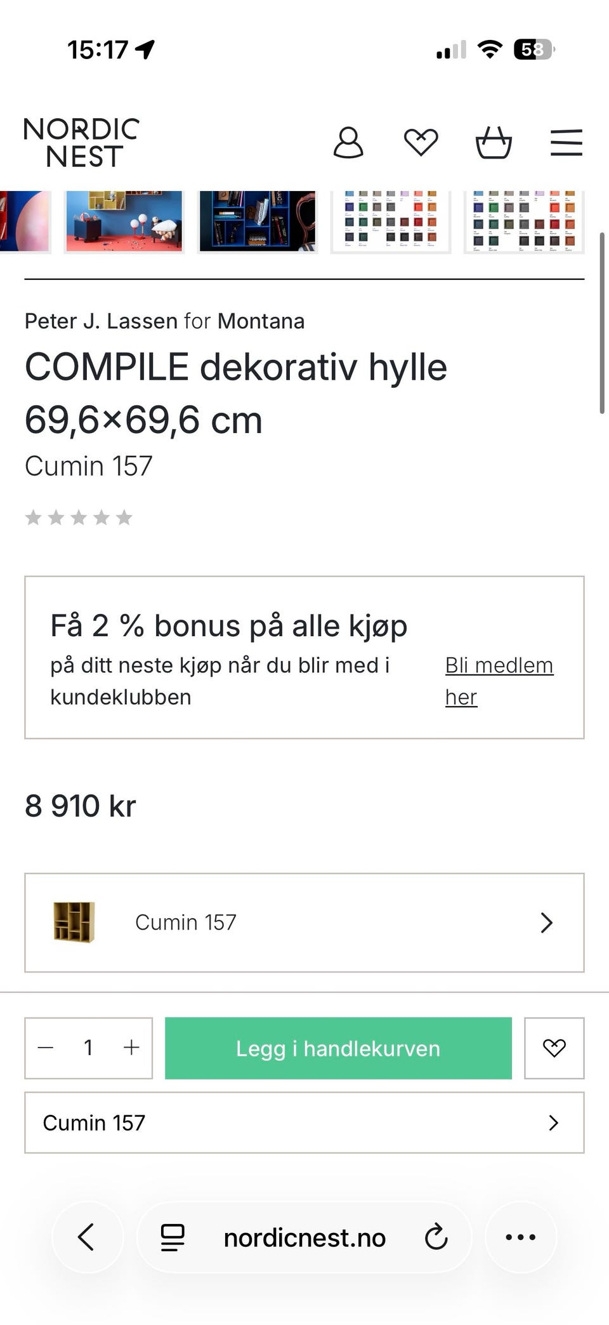Screen dimensions: 609x1325
Task: Tap the reader/tabs icon in the address bar
Action: 173,1237
